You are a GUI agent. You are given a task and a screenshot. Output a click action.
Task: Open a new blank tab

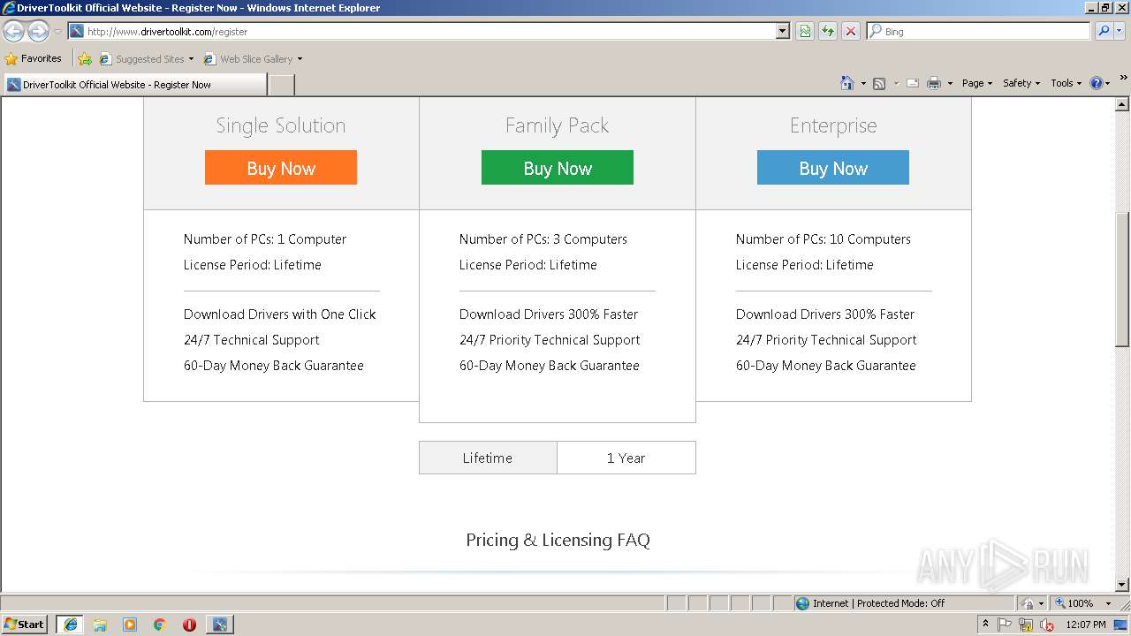[x=281, y=85]
